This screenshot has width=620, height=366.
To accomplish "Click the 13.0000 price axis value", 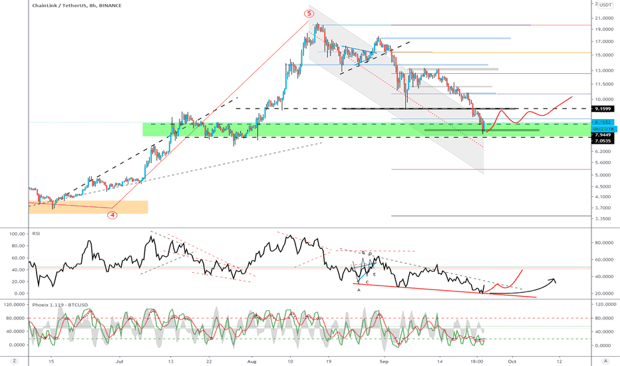I will click(605, 71).
